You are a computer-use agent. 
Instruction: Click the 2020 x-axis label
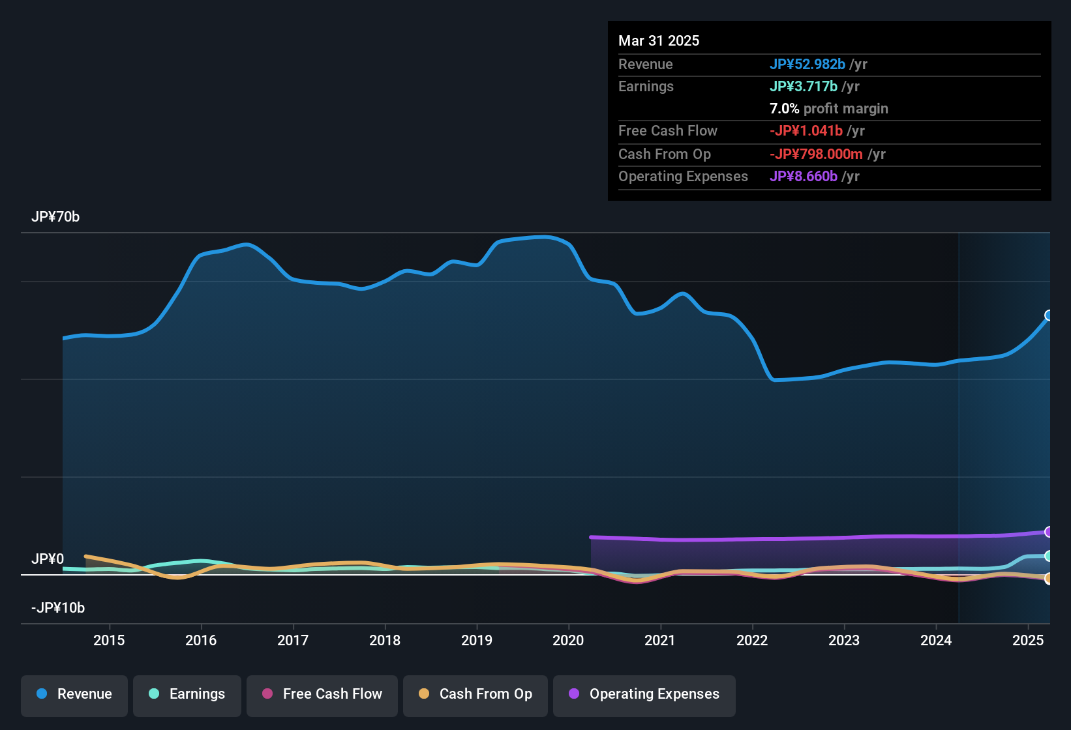point(568,640)
